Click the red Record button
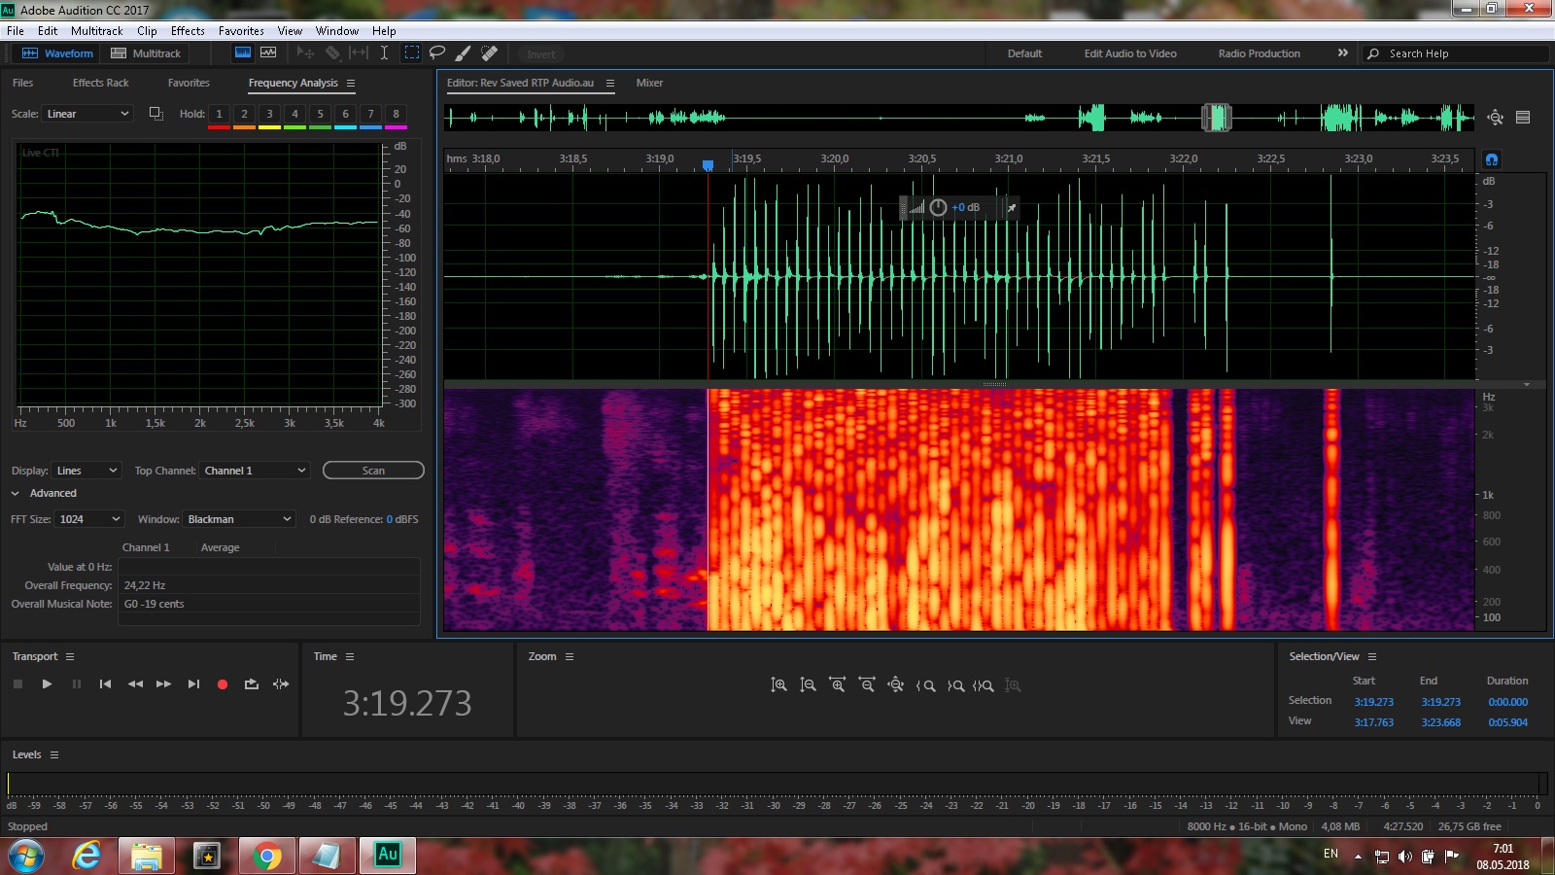This screenshot has width=1555, height=875. pos(223,684)
